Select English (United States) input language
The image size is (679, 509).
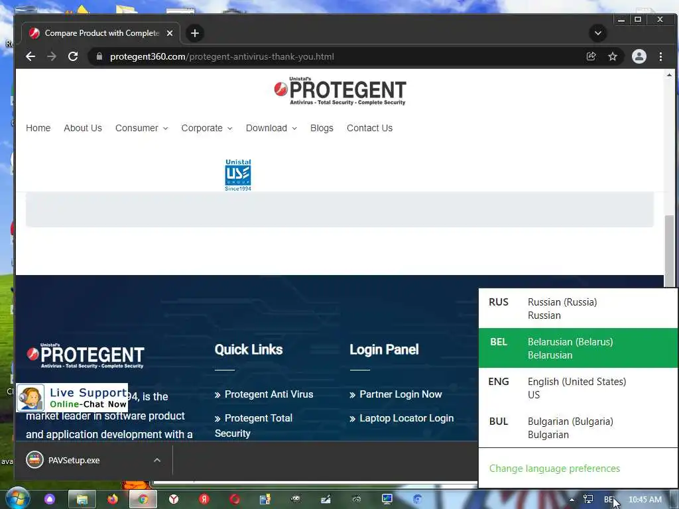pyautogui.click(x=578, y=388)
